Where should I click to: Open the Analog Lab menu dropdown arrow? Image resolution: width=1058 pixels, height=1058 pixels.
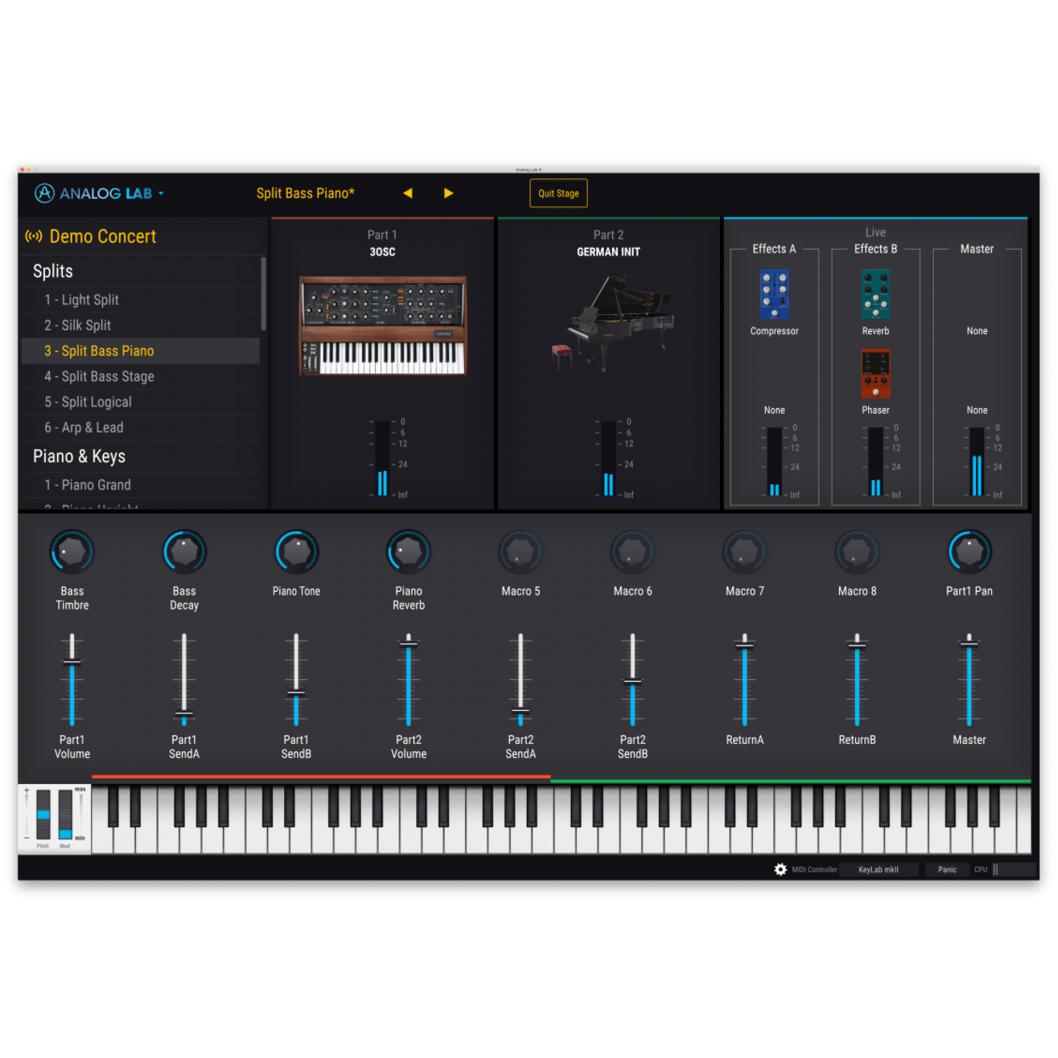click(x=161, y=193)
